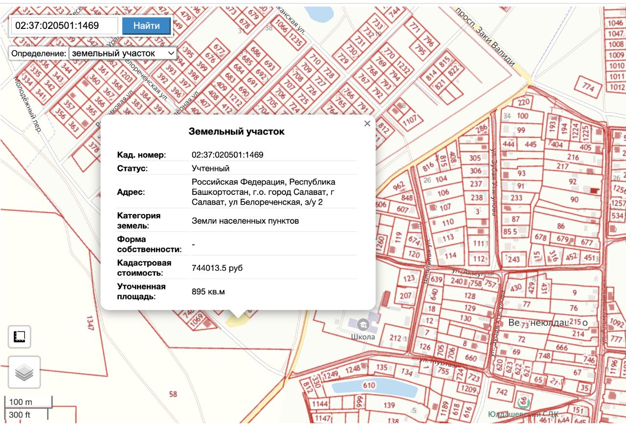Select parcel 1092 on the map
626x425 pixels.
coord(617,324)
